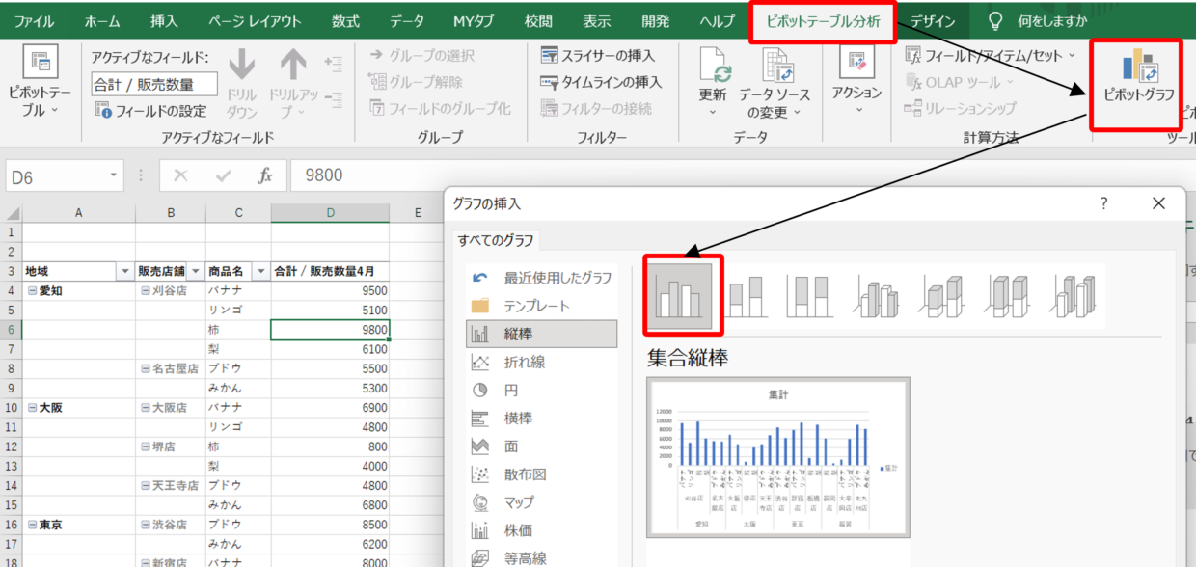
Task: Select the stacked column subtype icon
Action: 747,296
